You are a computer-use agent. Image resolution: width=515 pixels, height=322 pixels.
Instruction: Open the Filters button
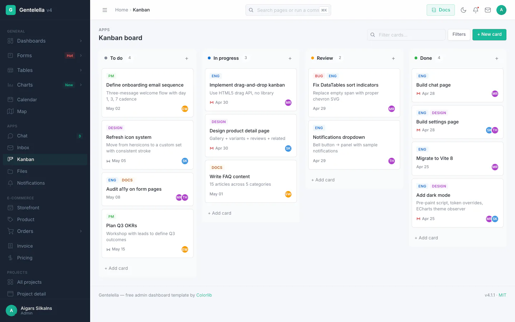(x=459, y=34)
